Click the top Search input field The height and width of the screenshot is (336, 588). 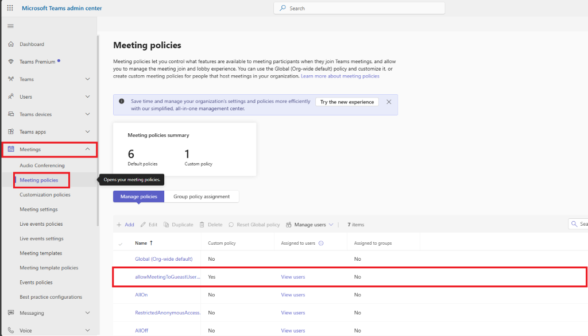point(359,8)
